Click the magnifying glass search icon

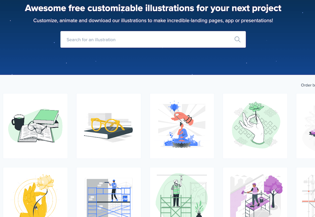click(237, 39)
